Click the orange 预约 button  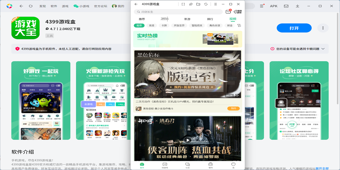233,109
